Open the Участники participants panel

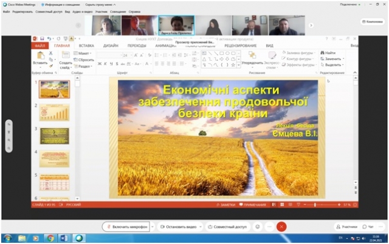tap(346, 226)
